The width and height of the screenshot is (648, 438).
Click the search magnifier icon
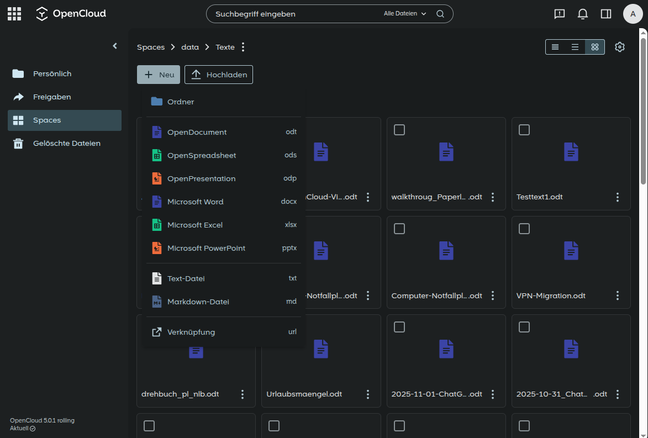click(x=440, y=14)
